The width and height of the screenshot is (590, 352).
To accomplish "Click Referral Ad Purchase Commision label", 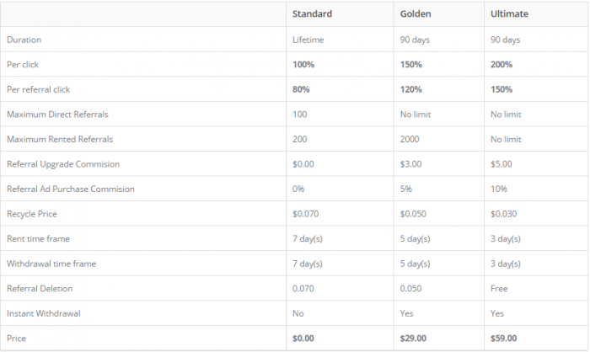I will click(x=71, y=189).
